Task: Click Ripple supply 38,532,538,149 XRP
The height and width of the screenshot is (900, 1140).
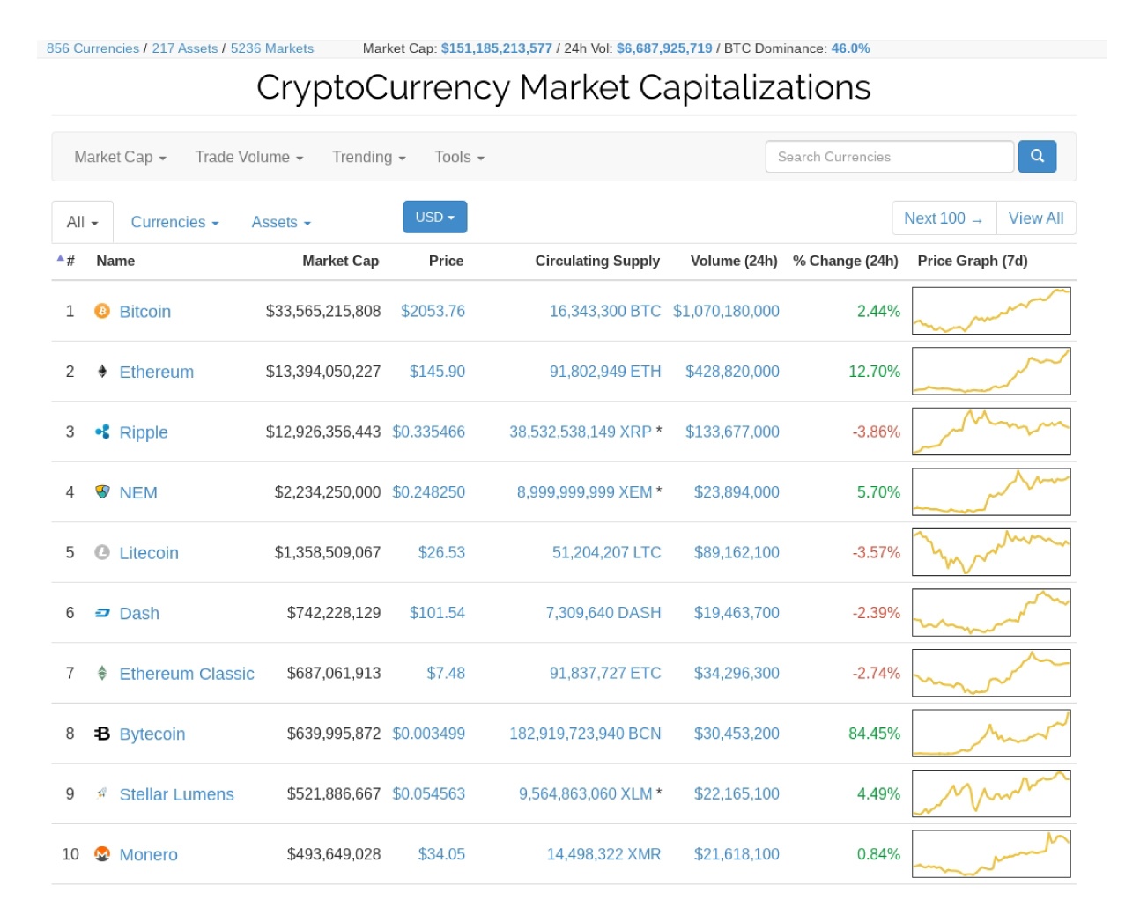Action: (581, 432)
